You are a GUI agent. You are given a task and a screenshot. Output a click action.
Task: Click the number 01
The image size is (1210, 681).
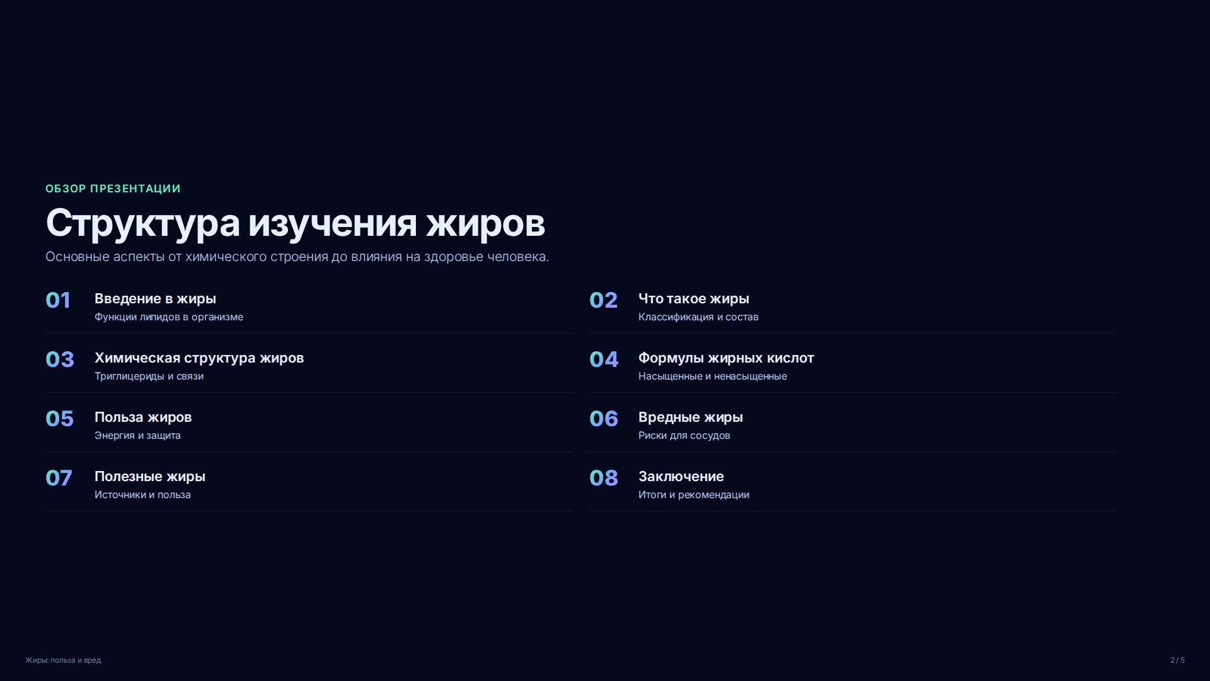58,300
